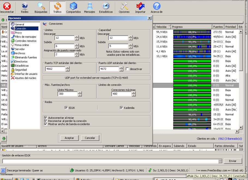Uncheck the Kademlia network checkbox

click(121, 108)
